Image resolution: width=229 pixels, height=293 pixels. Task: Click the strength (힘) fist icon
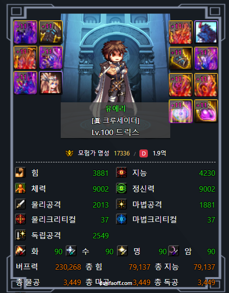(x=20, y=172)
